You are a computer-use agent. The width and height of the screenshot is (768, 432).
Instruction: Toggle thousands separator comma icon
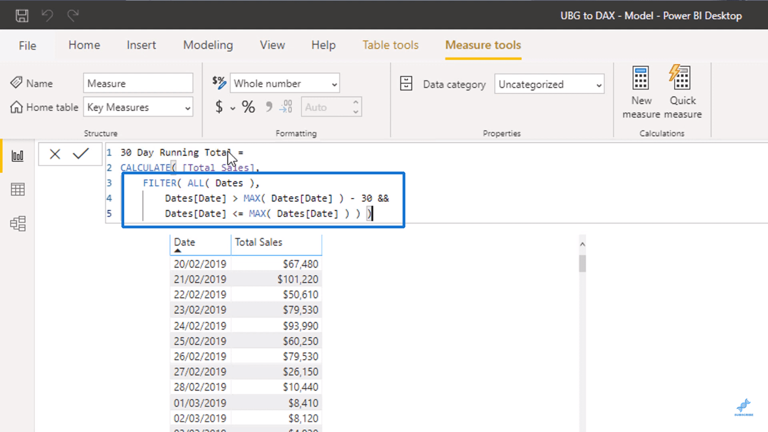(x=269, y=106)
